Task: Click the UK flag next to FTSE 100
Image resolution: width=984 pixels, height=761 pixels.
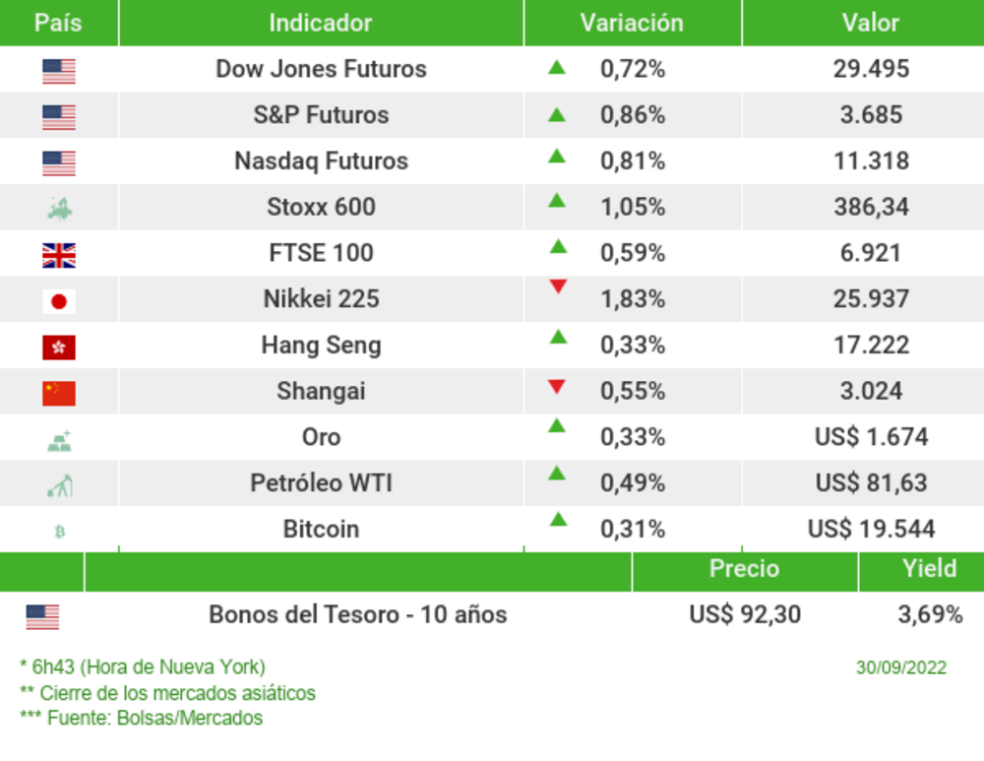Action: point(59,256)
